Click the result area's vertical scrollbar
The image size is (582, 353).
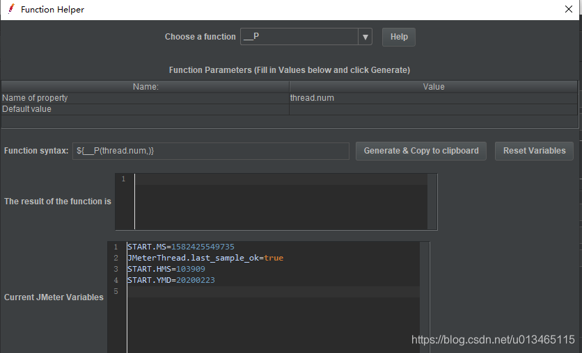pyautogui.click(x=432, y=202)
